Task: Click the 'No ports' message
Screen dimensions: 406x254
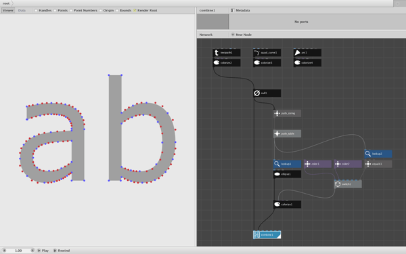Action: tap(301, 22)
